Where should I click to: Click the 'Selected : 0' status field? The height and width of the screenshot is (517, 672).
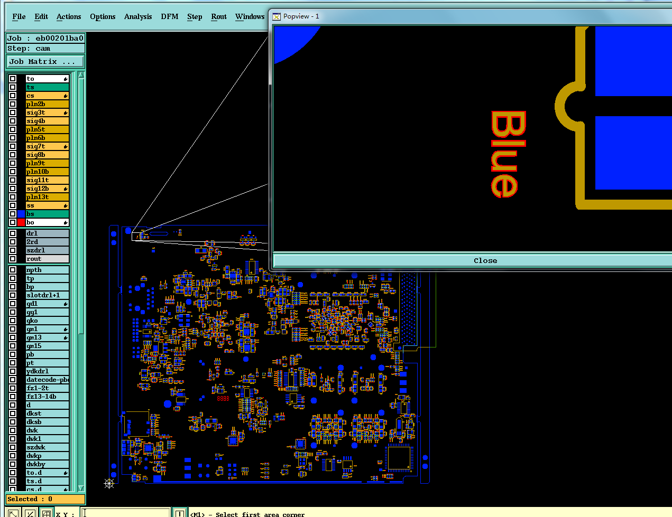(x=45, y=499)
